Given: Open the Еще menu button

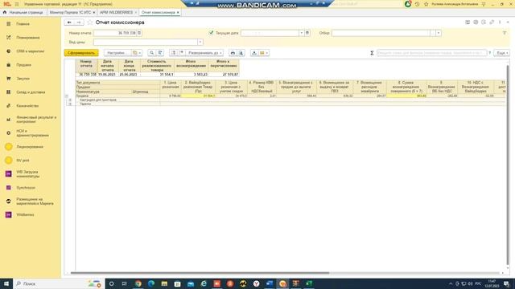Looking at the screenshot, I should pos(502,53).
